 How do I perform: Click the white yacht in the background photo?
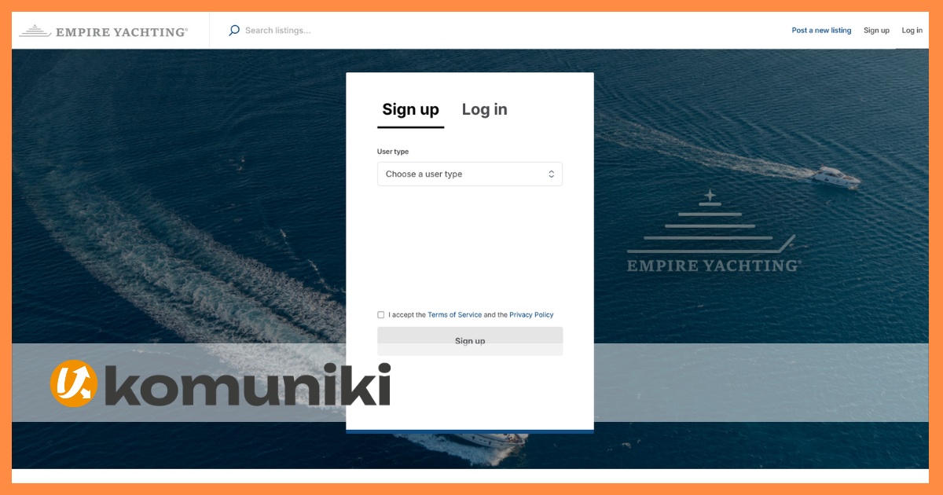836,176
